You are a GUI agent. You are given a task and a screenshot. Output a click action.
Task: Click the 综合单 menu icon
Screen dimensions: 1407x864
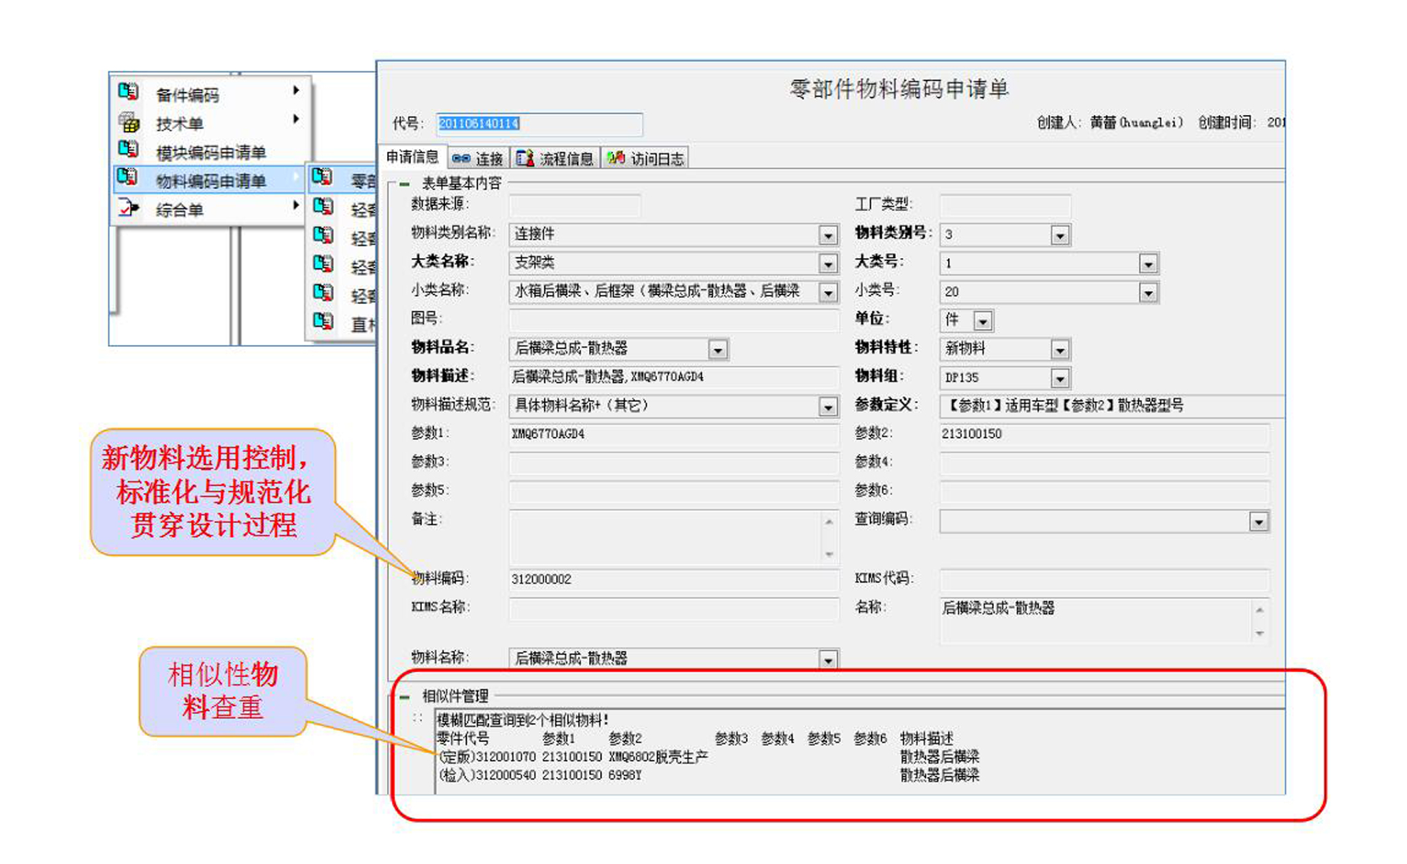pyautogui.click(x=128, y=207)
